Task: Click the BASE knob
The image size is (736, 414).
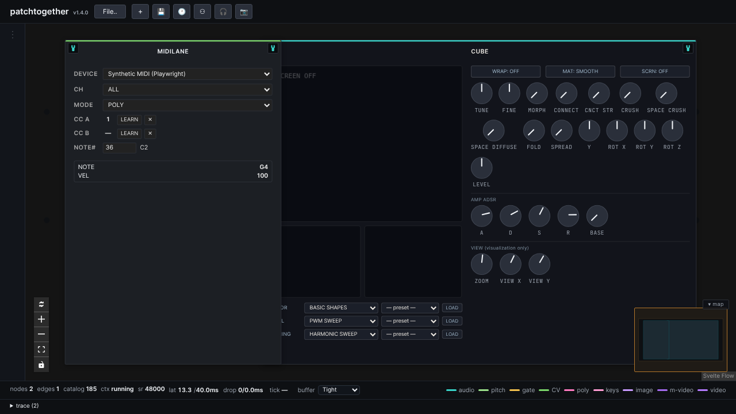Action: 597,216
